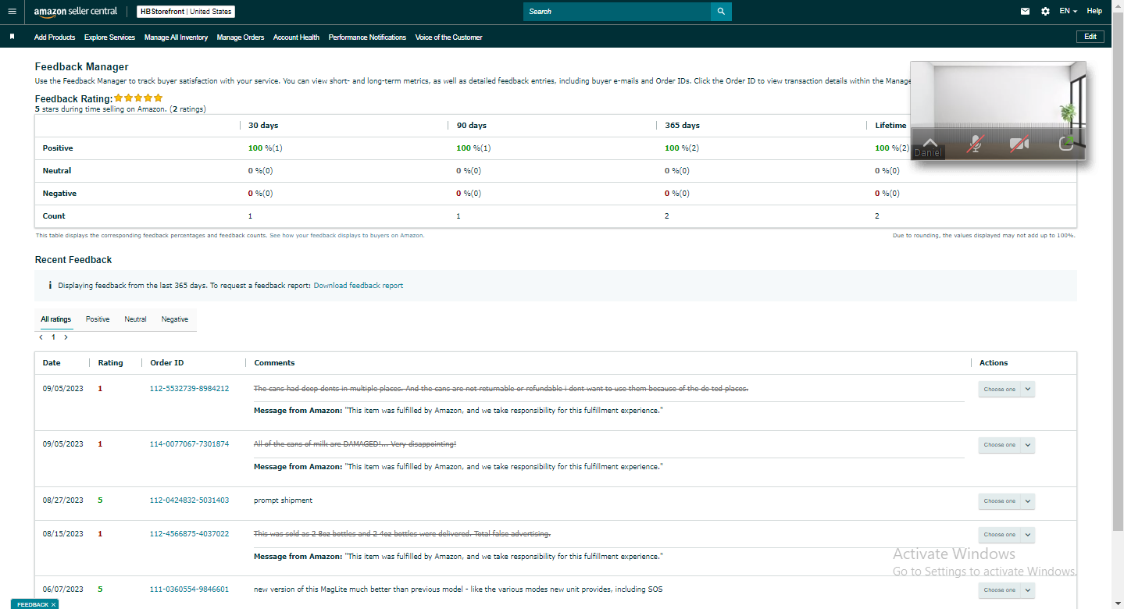The image size is (1124, 609).
Task: Click the 'Comments' column header
Action: (274, 363)
